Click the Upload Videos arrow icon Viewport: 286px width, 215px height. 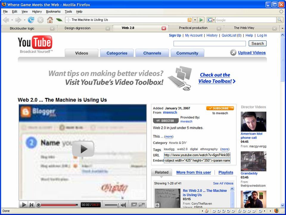tap(233, 53)
